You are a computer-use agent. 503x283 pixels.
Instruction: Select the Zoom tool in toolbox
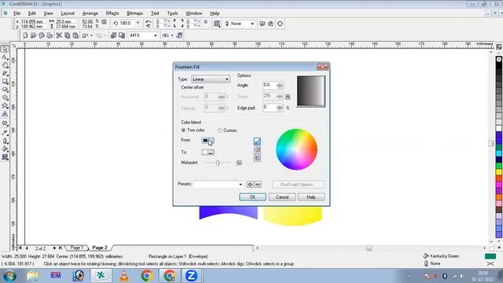pyautogui.click(x=5, y=65)
